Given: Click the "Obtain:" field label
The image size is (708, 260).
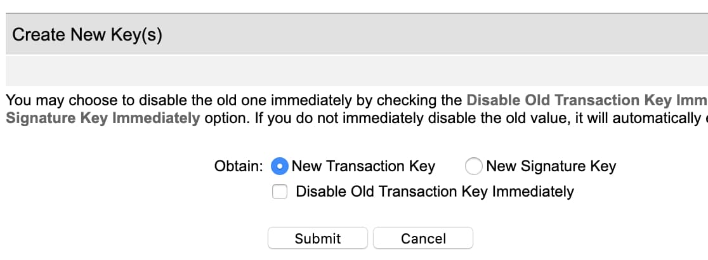Looking at the screenshot, I should tap(239, 166).
